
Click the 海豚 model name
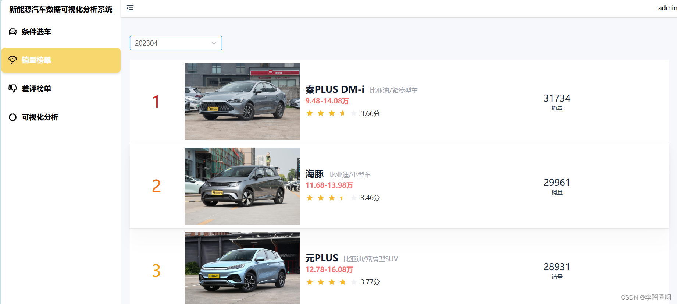click(x=314, y=174)
